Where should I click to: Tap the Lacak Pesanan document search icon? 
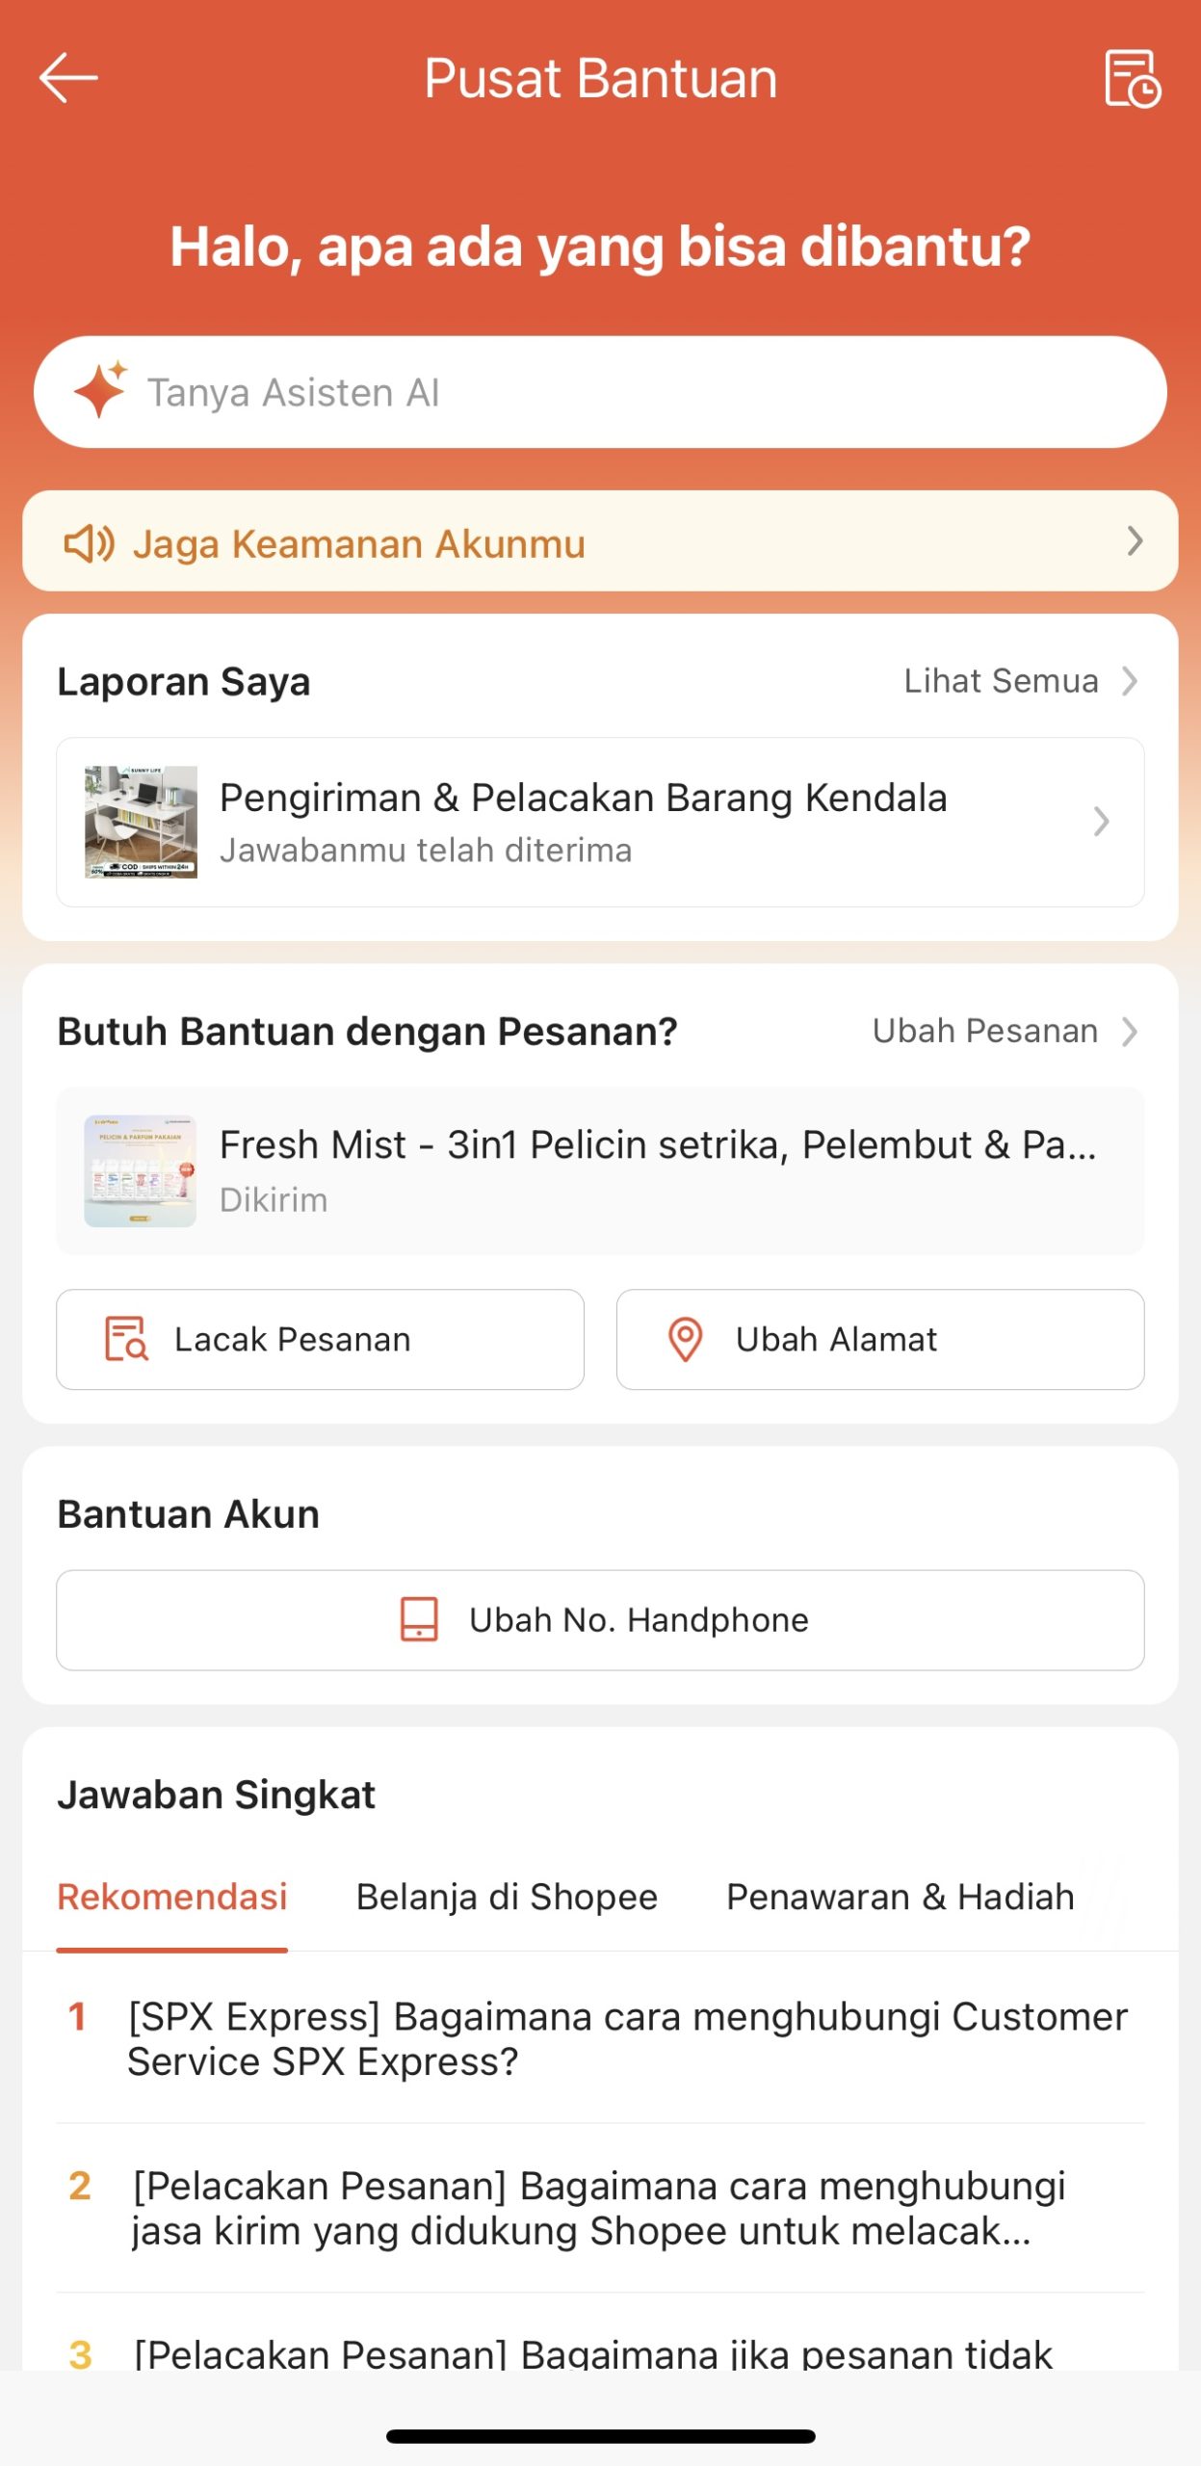pyautogui.click(x=125, y=1339)
